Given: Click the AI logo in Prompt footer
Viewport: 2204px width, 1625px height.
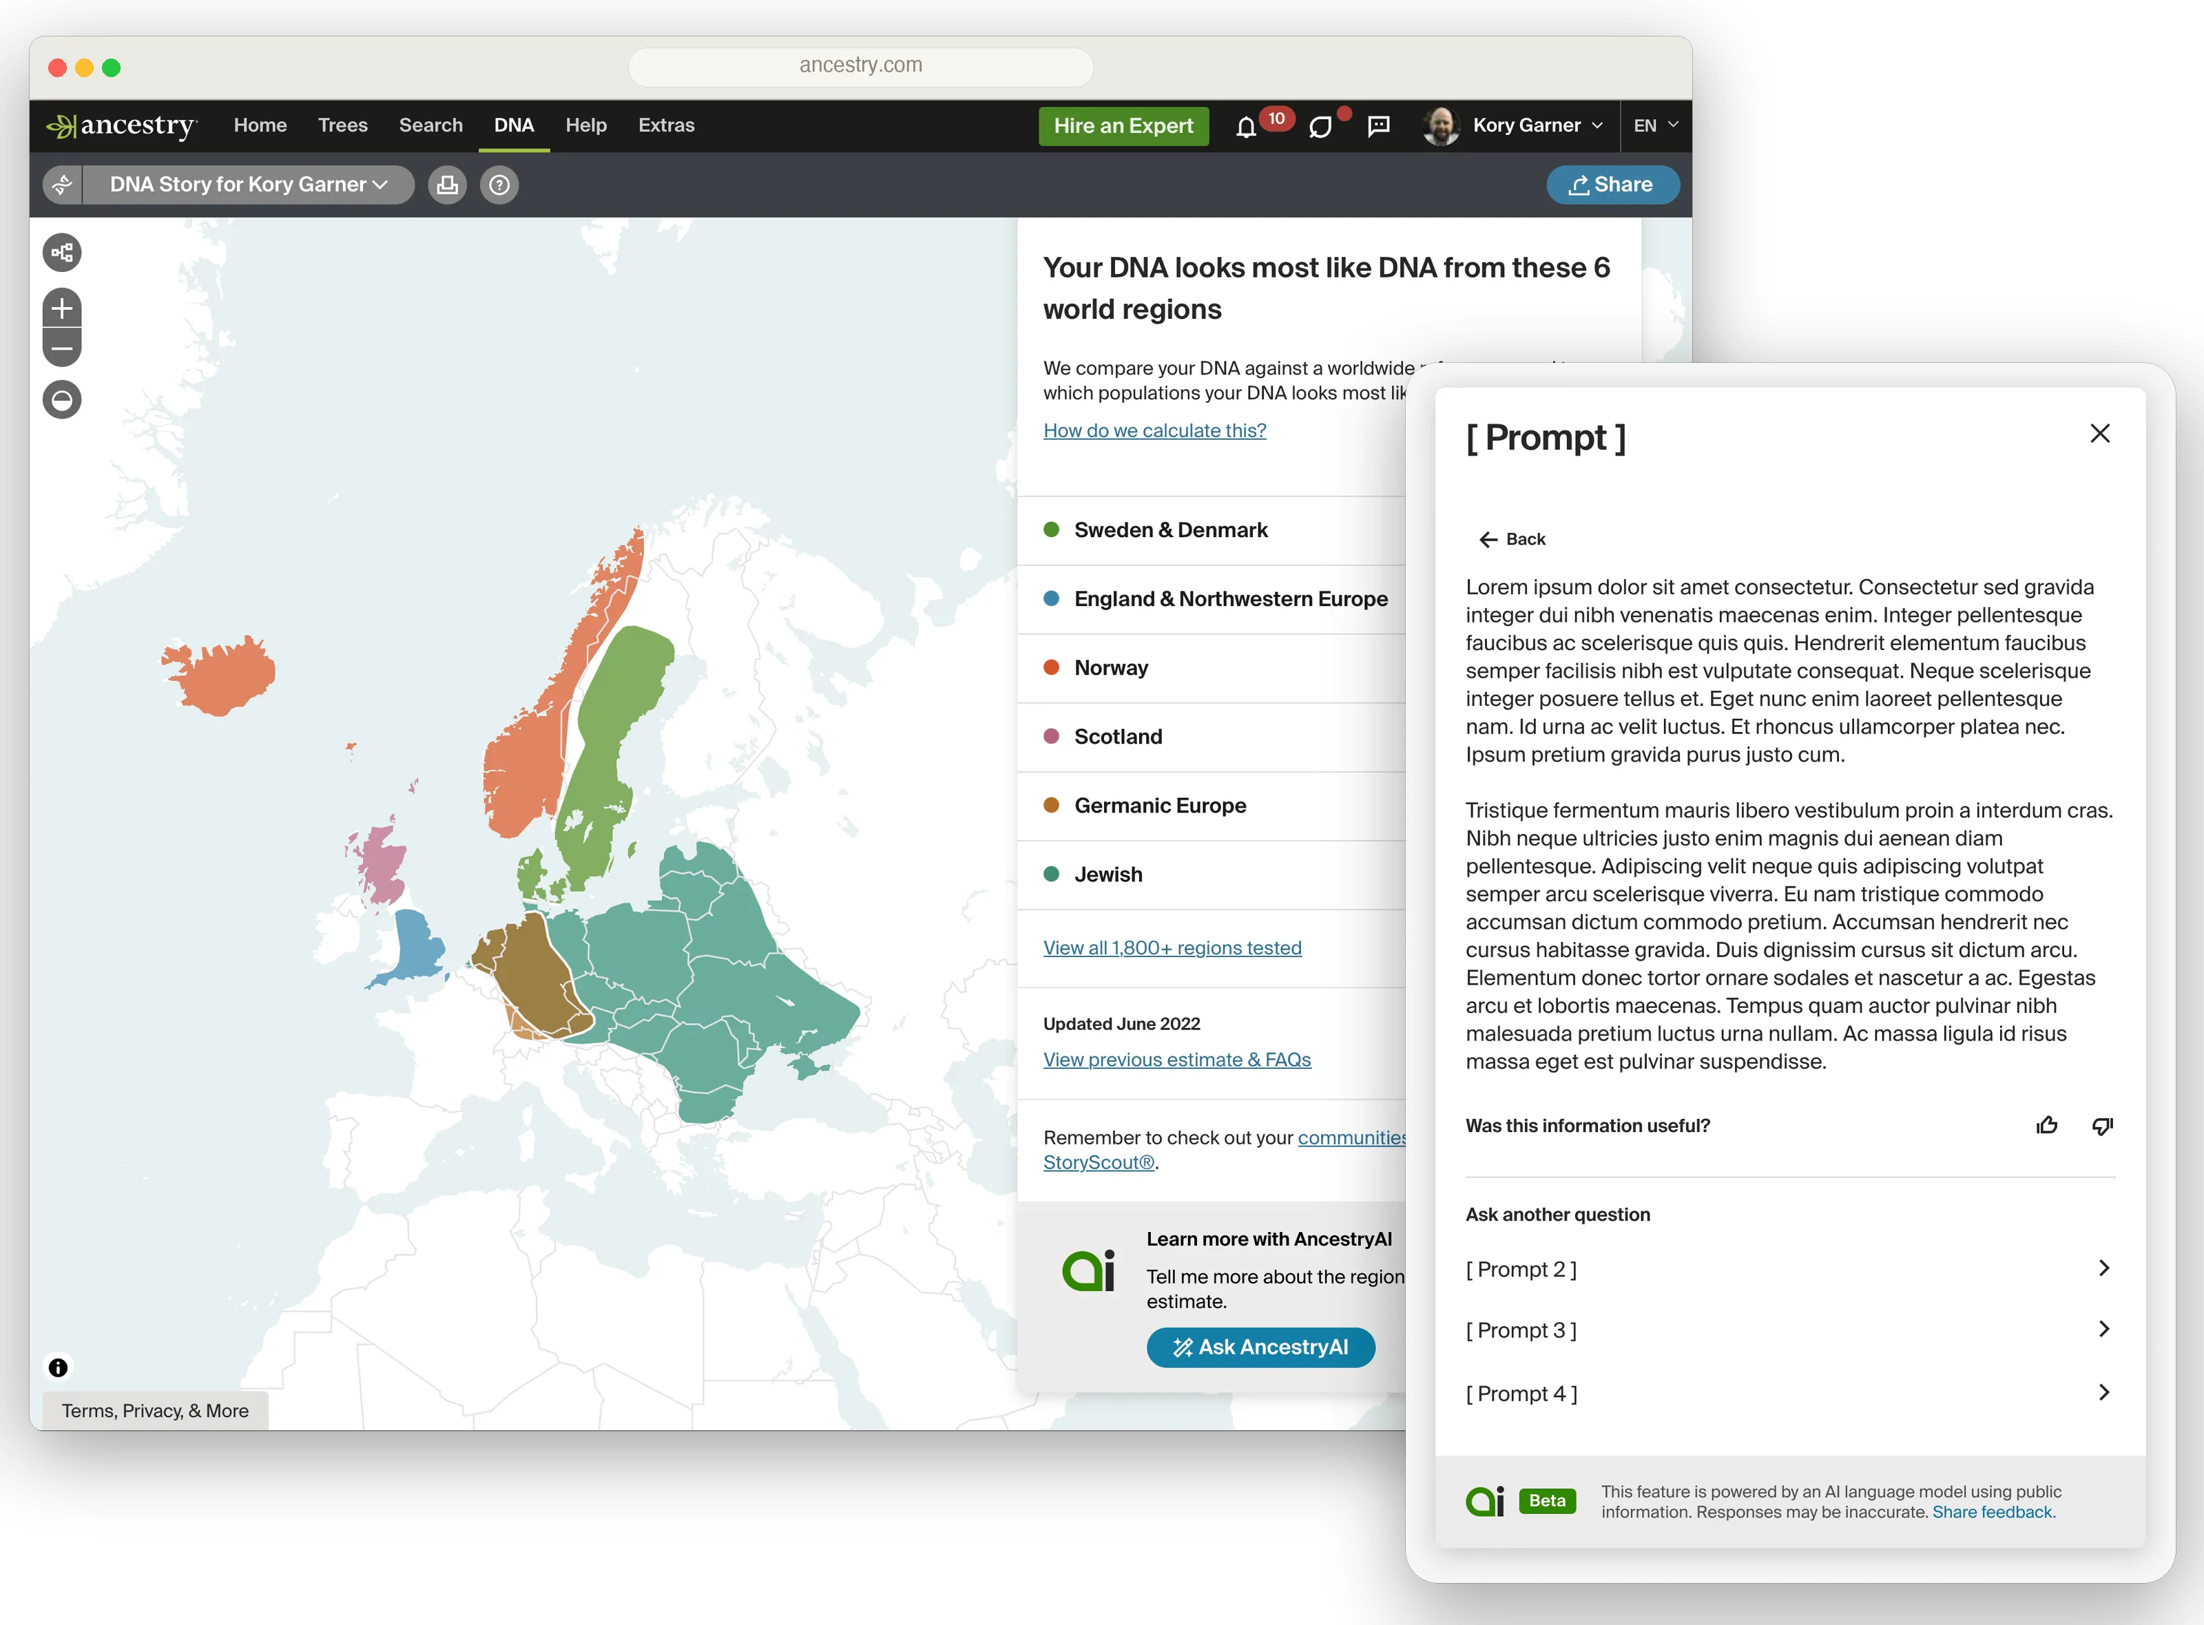Looking at the screenshot, I should coord(1485,1501).
